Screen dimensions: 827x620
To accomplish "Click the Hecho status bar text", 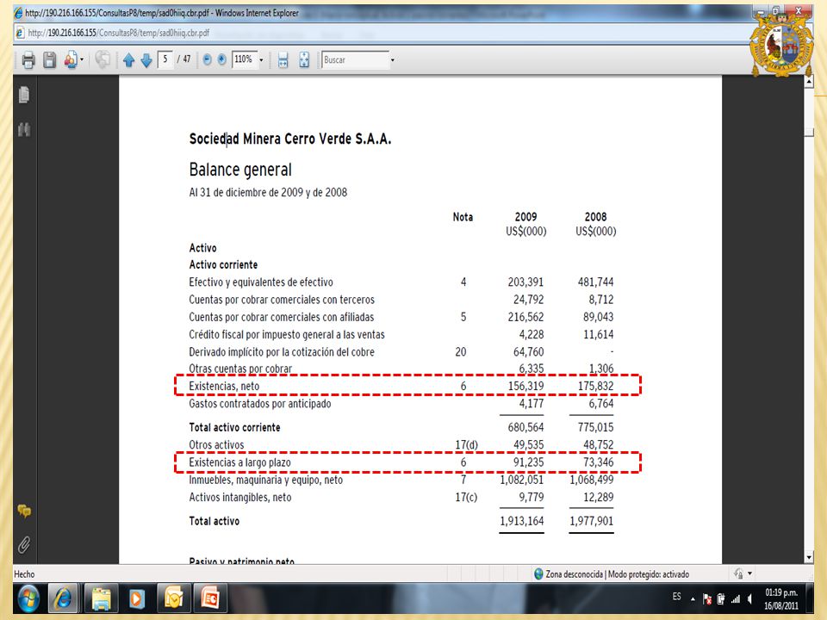I will (x=24, y=574).
